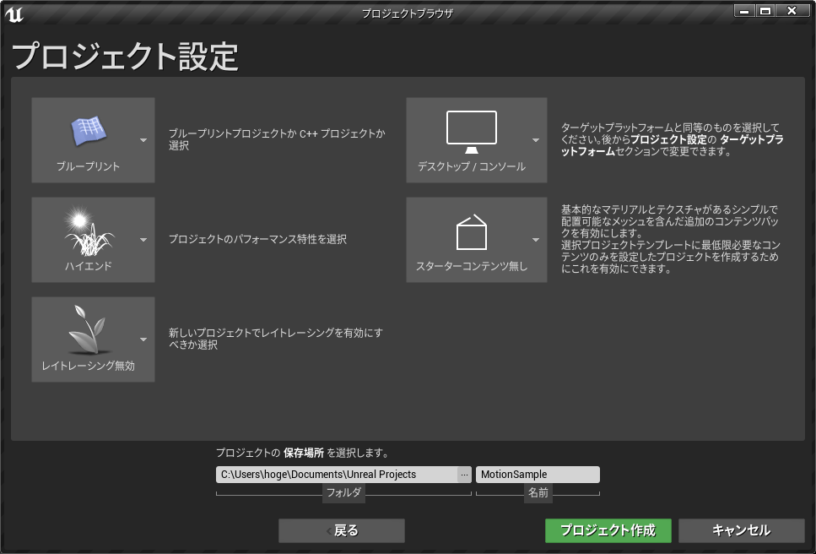Click the ハイエンド label text
Viewport: 816px width, 554px height.
pyautogui.click(x=88, y=266)
